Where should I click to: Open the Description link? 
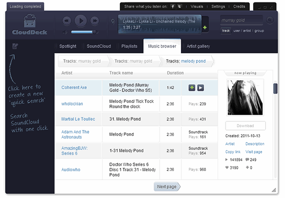255,144
